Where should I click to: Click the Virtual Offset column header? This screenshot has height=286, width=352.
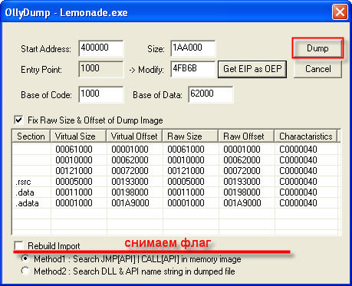tap(134, 136)
